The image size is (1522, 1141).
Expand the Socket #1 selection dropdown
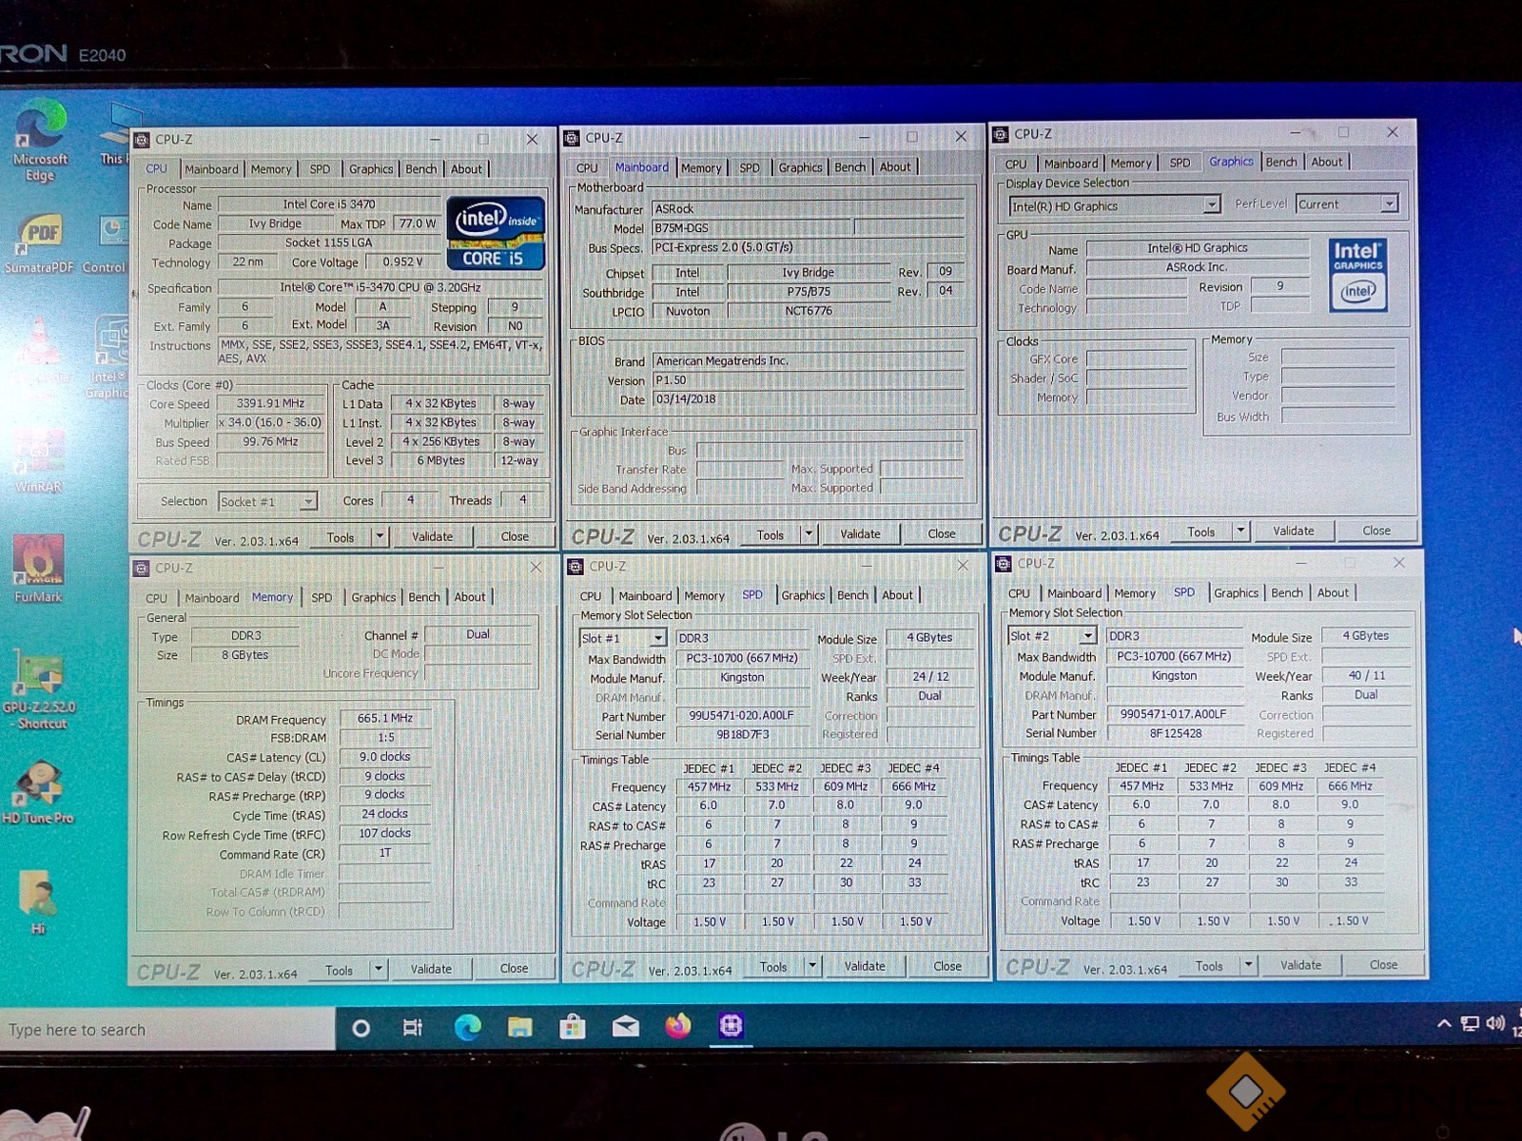pos(308,501)
